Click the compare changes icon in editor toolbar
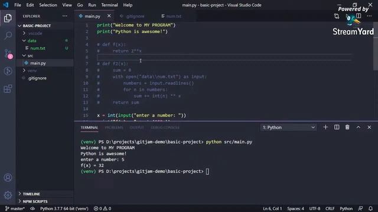Image resolution: width=378 pixels, height=212 pixels. pos(337,16)
